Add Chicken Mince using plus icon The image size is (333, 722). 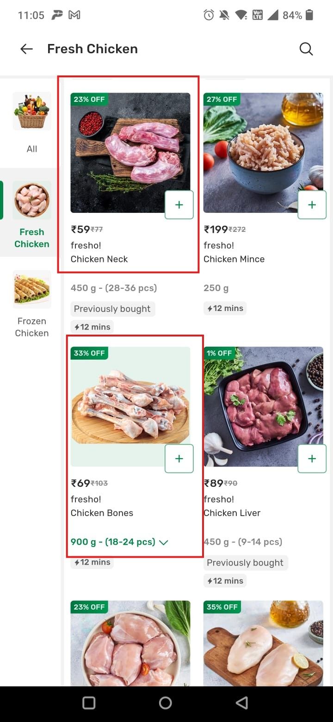pyautogui.click(x=312, y=205)
